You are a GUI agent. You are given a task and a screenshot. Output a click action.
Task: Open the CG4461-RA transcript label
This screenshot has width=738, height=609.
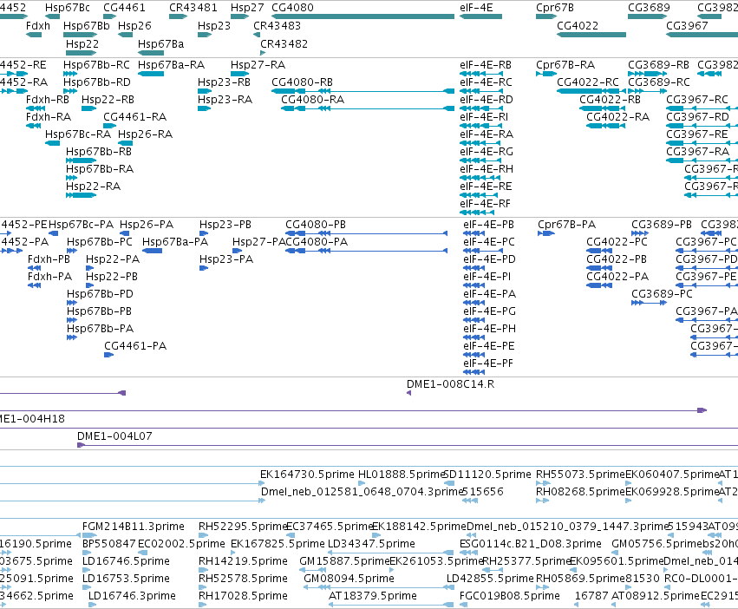[134, 117]
